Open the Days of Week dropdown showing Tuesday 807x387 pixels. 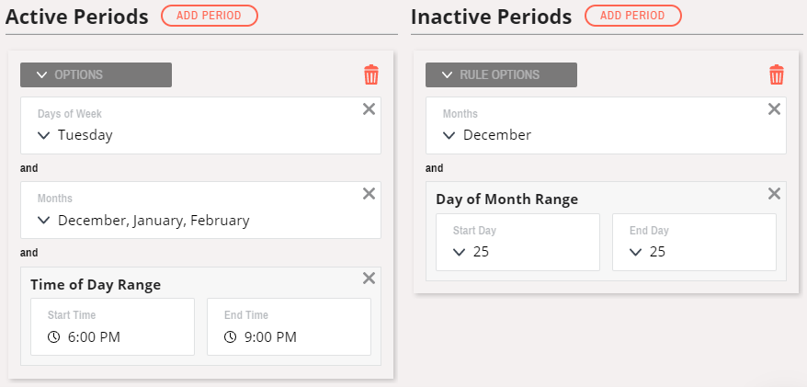click(x=200, y=126)
